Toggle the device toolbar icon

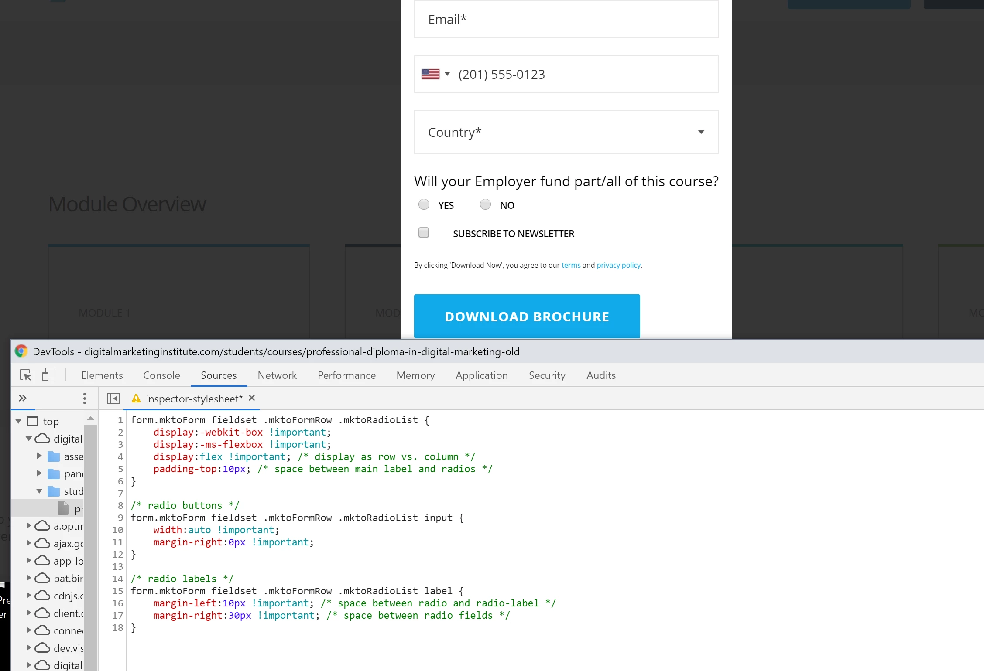tap(48, 375)
